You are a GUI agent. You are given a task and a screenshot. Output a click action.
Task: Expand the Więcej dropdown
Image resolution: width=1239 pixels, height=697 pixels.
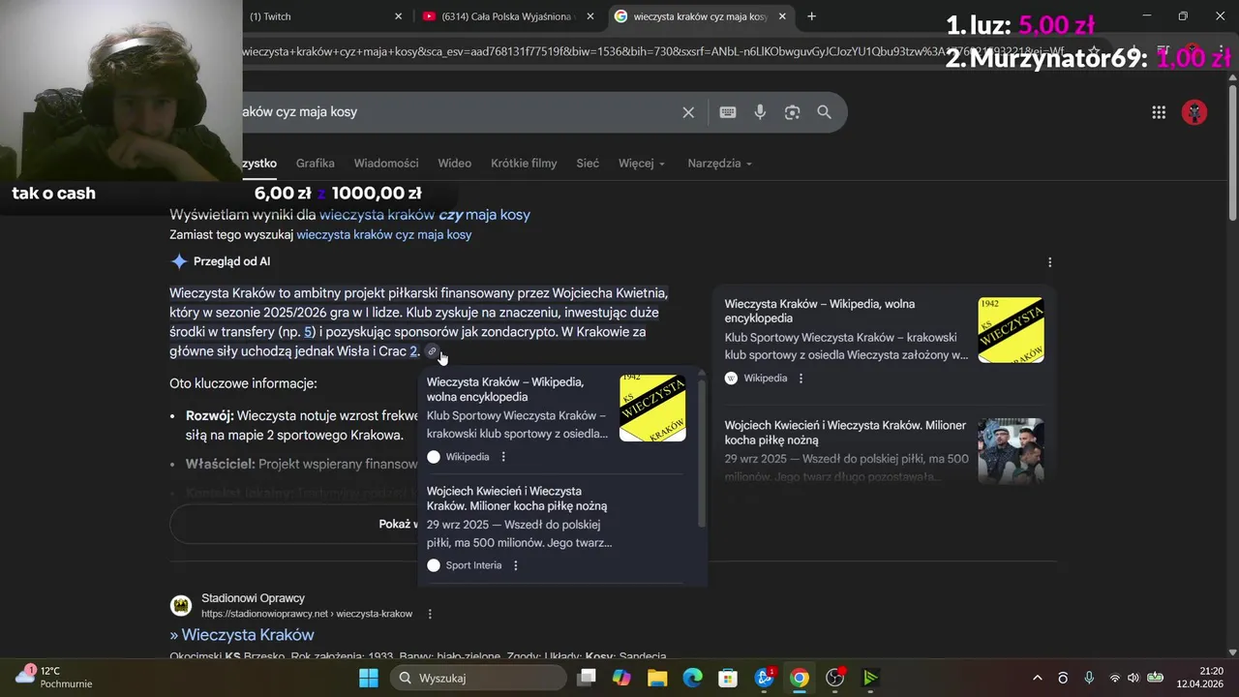coord(642,164)
